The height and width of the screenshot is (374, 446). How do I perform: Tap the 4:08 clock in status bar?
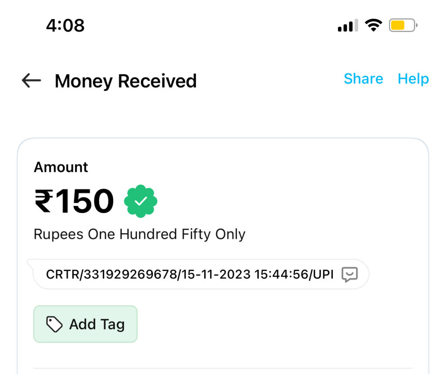tap(65, 25)
